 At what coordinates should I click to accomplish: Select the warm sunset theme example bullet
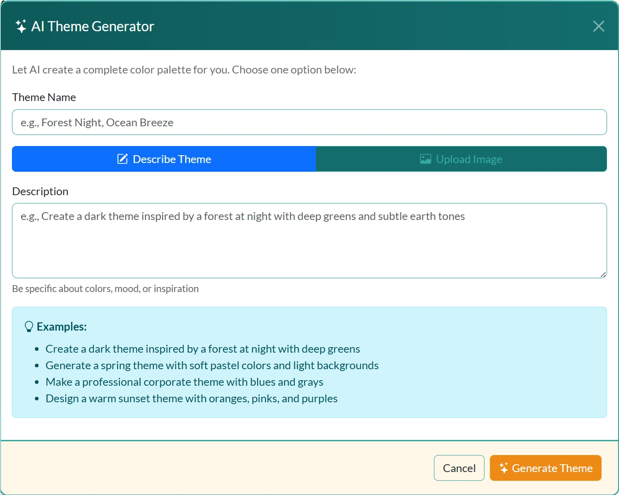click(x=191, y=398)
